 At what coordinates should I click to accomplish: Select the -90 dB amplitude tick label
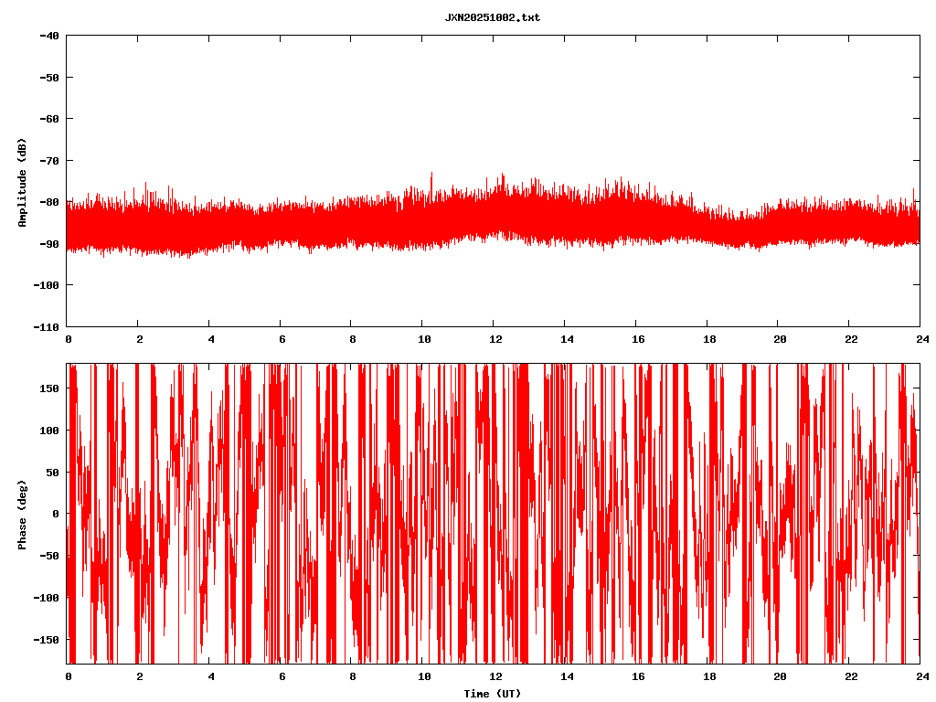click(49, 244)
